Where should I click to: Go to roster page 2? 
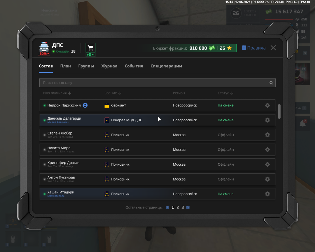tap(178, 207)
